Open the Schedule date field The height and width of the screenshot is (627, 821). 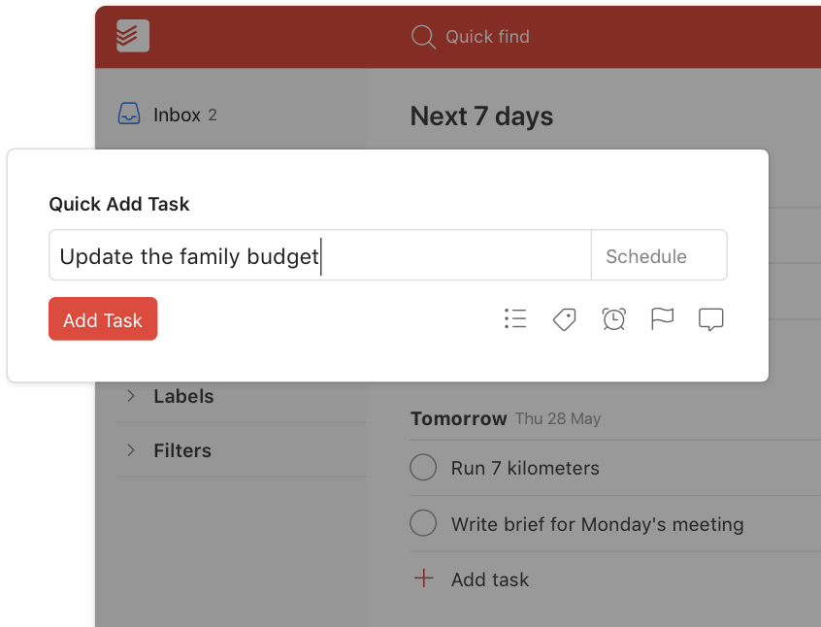tap(659, 255)
